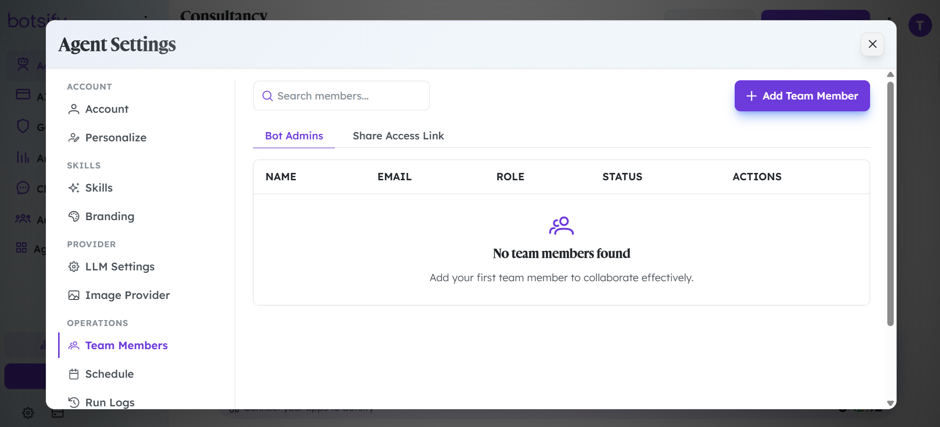The width and height of the screenshot is (940, 427).
Task: Click the scrollbar down arrow
Action: (890, 403)
